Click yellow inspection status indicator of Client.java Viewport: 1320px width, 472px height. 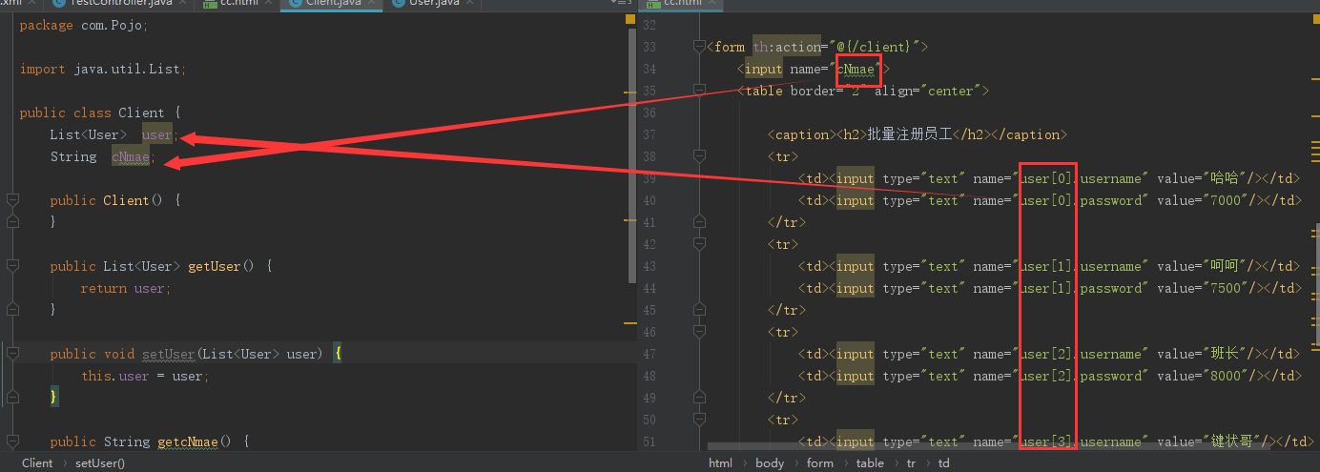pyautogui.click(x=631, y=21)
